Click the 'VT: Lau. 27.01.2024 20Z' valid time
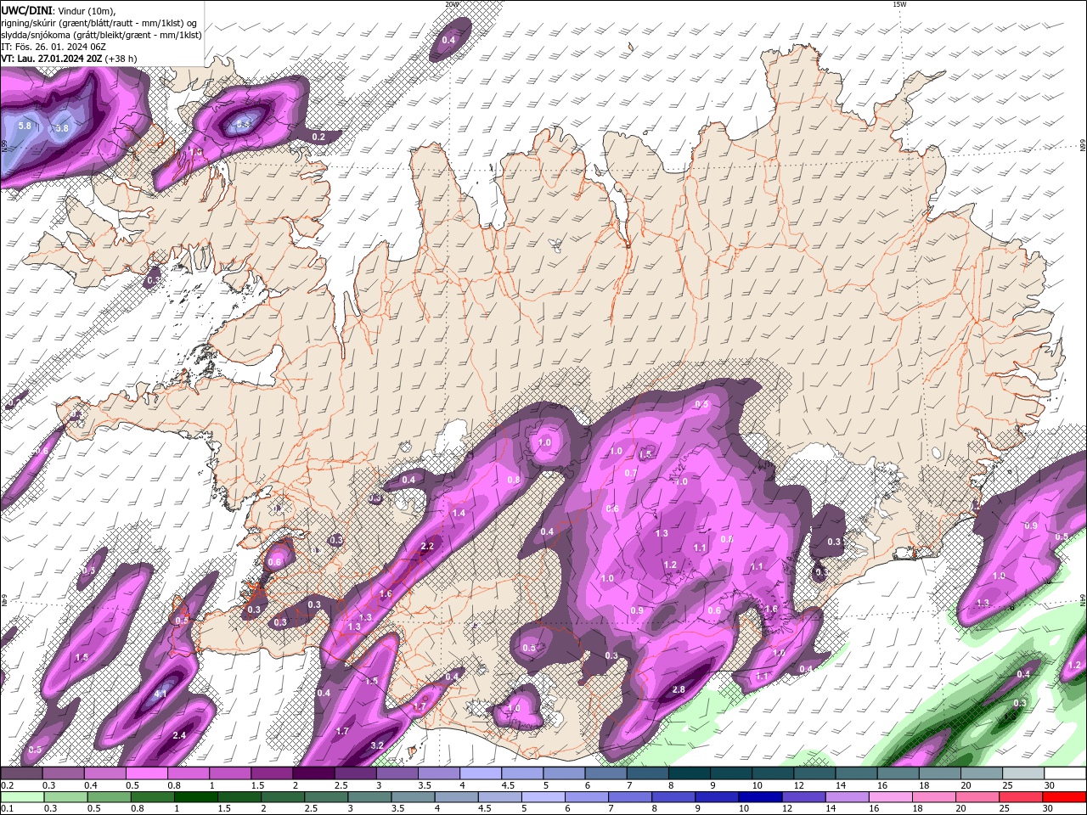Viewport: 1087px width, 815px height. point(53,59)
